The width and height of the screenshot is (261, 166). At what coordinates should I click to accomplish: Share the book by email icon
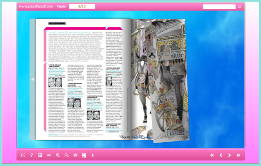click(75, 155)
